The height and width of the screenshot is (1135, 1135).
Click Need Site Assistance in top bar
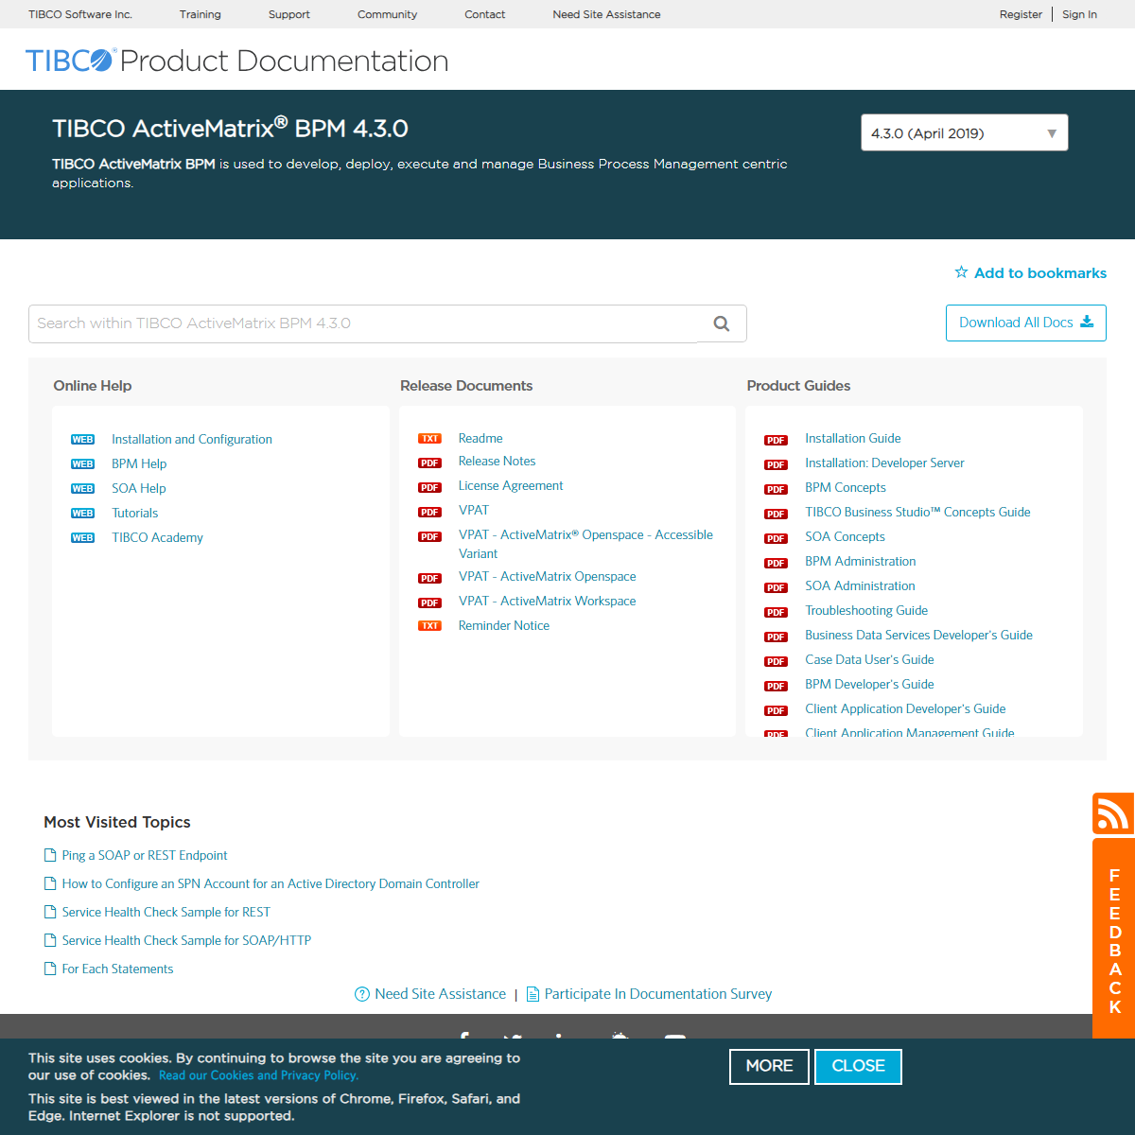tap(607, 14)
